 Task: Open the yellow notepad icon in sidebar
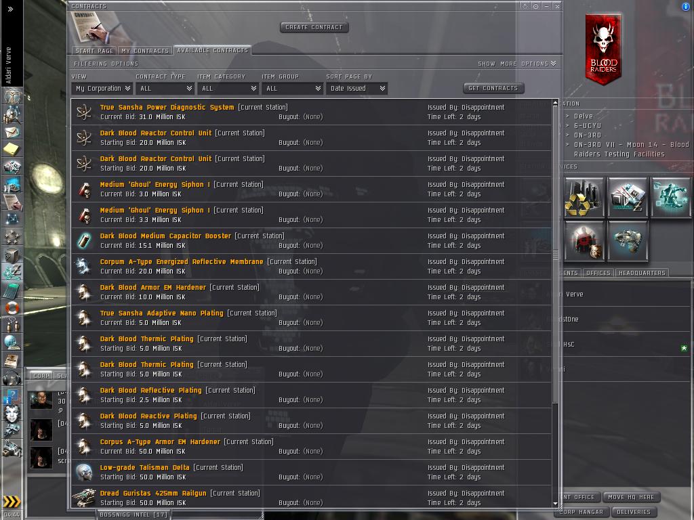pyautogui.click(x=12, y=149)
